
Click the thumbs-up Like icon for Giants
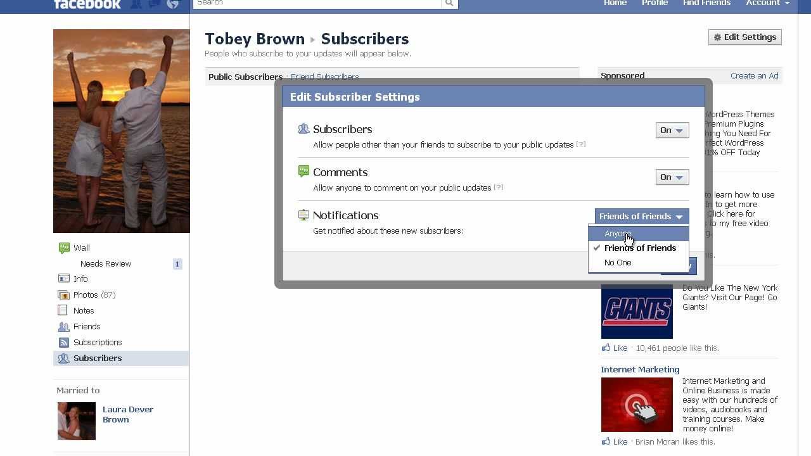(x=606, y=348)
